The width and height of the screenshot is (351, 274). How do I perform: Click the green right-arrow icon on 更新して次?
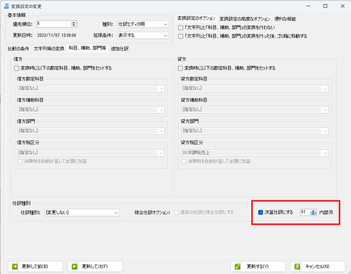click(75, 266)
